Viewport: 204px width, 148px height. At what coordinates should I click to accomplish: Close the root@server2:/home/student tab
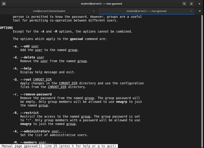[94, 11]
